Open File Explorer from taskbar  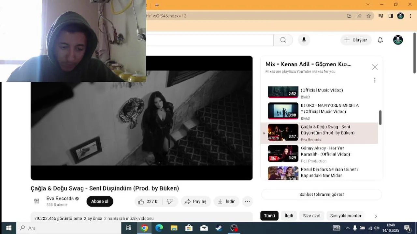174,228
